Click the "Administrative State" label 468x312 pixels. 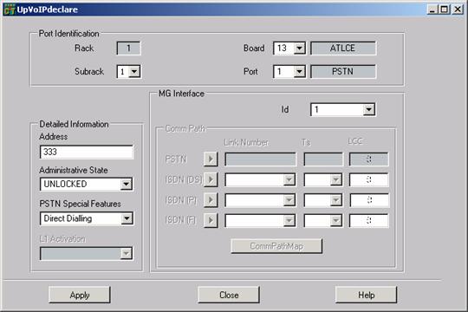74,170
